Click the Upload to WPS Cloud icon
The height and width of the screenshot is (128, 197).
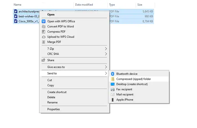coord(44,37)
